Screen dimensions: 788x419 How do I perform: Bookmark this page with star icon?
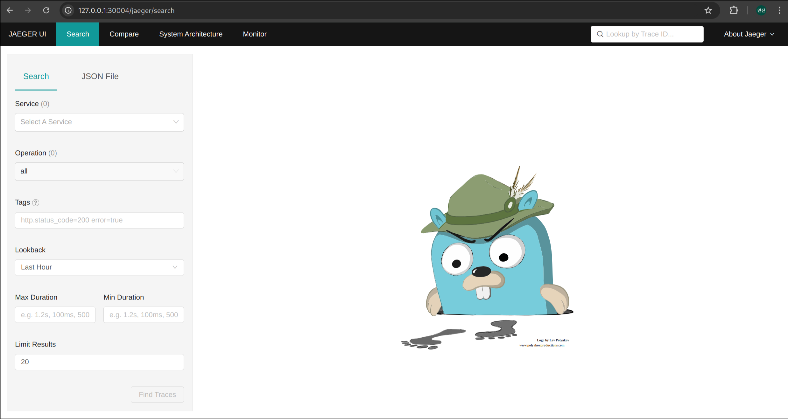pos(708,10)
